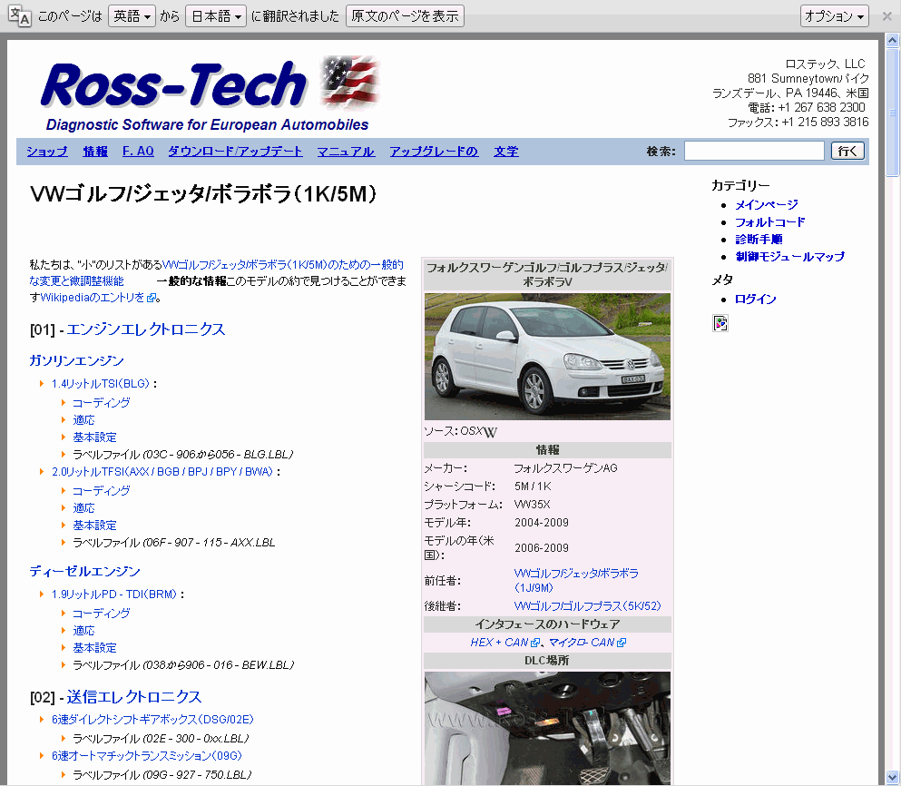Close the translation bar
The image size is (901, 786).
[887, 16]
